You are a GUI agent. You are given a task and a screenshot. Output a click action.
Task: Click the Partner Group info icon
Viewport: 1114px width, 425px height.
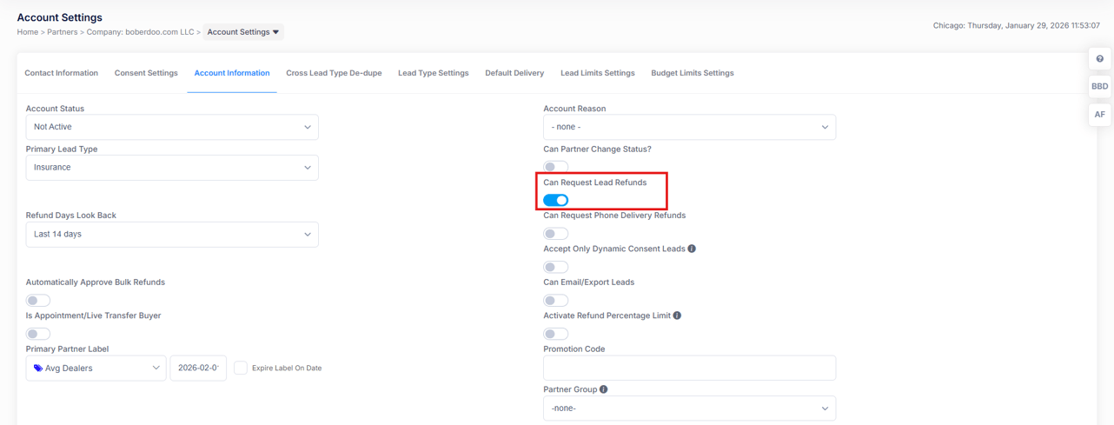click(x=603, y=389)
